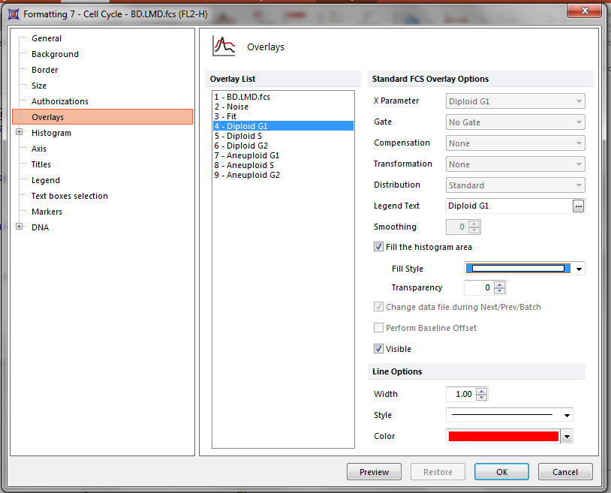The width and height of the screenshot is (611, 493).
Task: Expand the DNA tree node
Action: [19, 227]
